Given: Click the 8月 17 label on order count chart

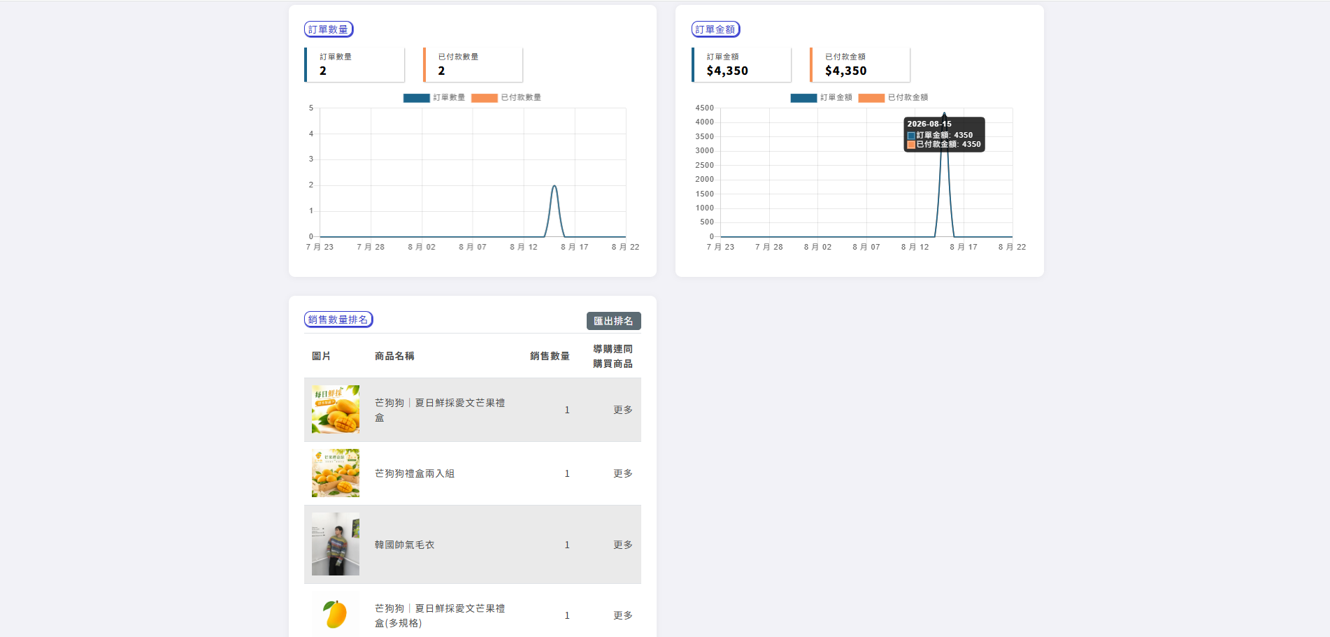Looking at the screenshot, I should [x=575, y=247].
